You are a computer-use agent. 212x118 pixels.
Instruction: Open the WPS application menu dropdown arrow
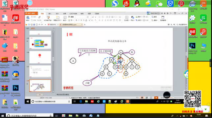click(x=37, y=13)
